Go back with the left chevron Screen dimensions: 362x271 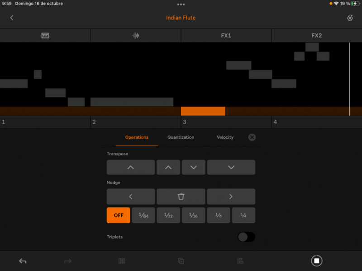coord(11,18)
